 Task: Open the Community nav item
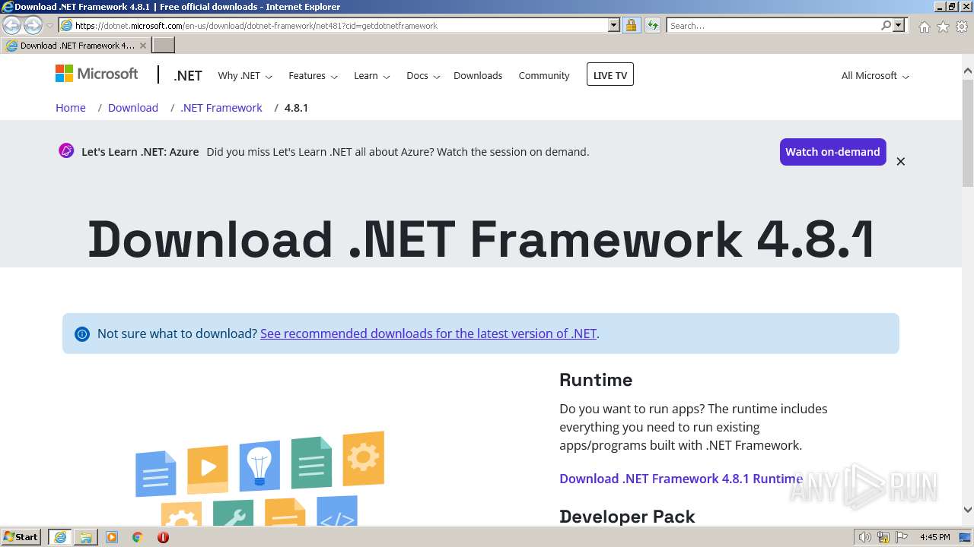[x=544, y=75]
